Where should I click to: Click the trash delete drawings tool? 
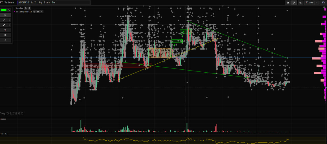point(5,35)
